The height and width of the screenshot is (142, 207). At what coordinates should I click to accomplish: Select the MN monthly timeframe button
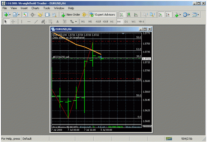(141, 22)
